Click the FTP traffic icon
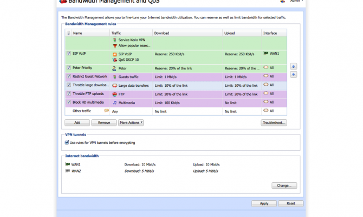This screenshot has width=363, height=217. pos(115,94)
